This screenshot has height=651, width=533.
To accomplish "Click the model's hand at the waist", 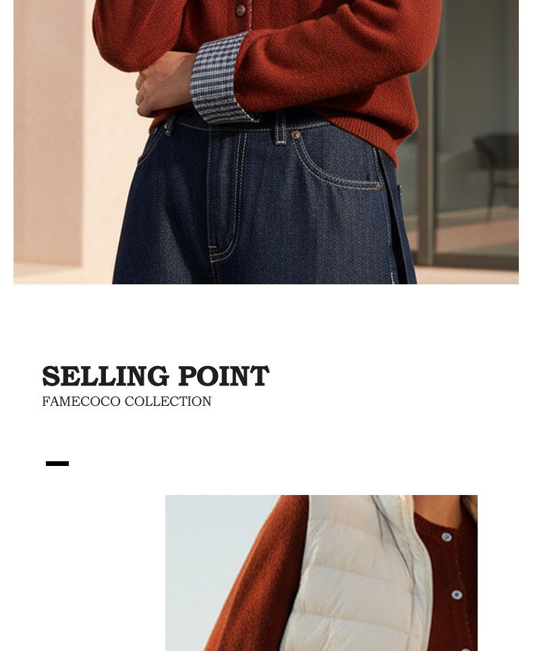I will pyautogui.click(x=164, y=85).
